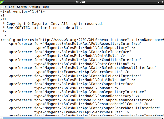The height and width of the screenshot is (119, 164).
Task: Click the type ResourceModel\Coupon line
Action: point(91,104)
